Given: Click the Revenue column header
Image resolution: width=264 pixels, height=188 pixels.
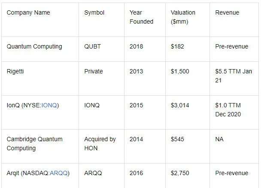Looking at the screenshot, I should pos(228,12).
